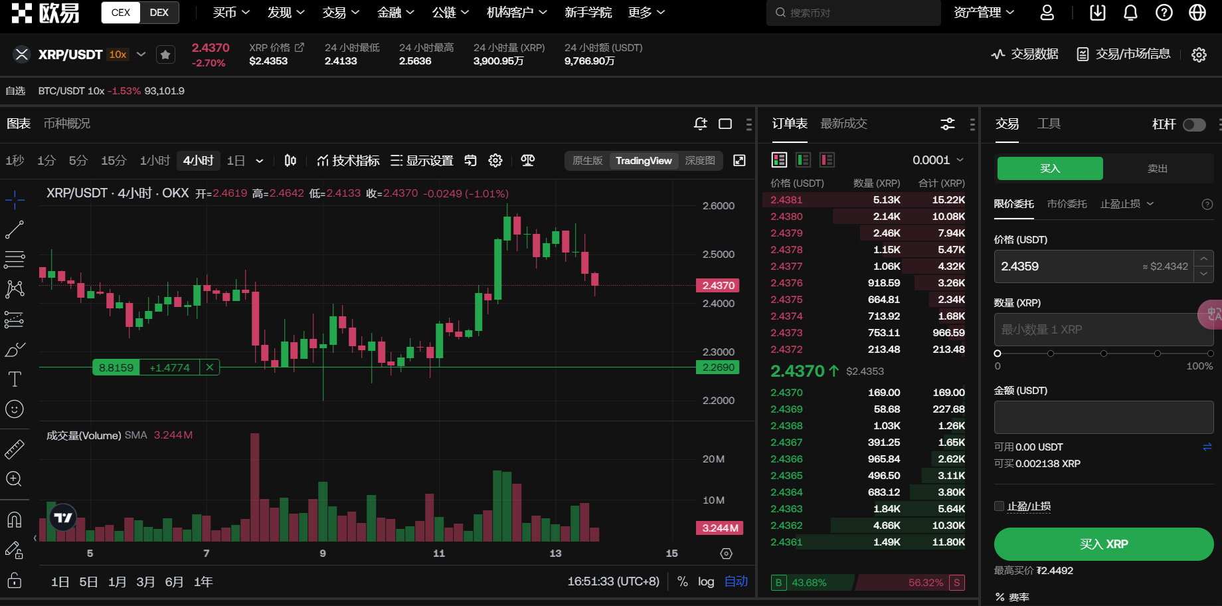
Task: Switch to 最新成交 tab
Action: 843,124
